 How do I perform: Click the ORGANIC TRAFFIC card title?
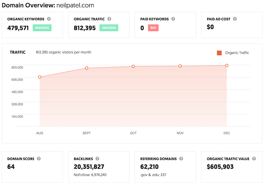pyautogui.click(x=89, y=19)
